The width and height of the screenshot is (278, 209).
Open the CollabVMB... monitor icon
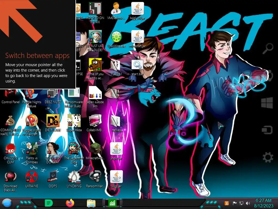click(x=95, y=121)
